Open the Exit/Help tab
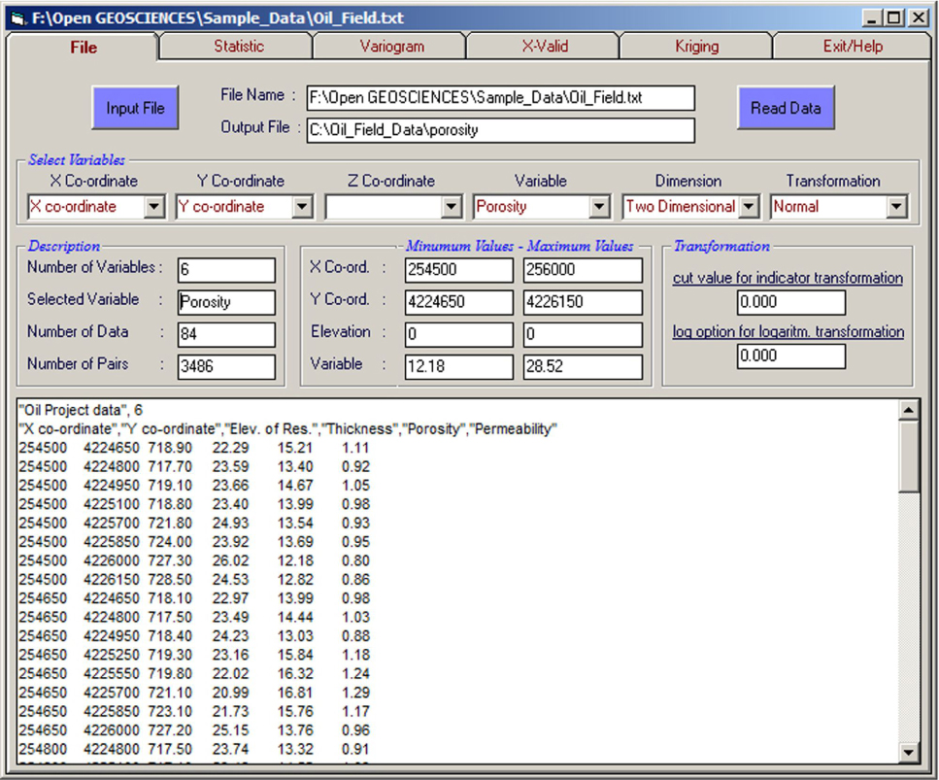Screen dimensions: 939x780 pyautogui.click(x=852, y=47)
